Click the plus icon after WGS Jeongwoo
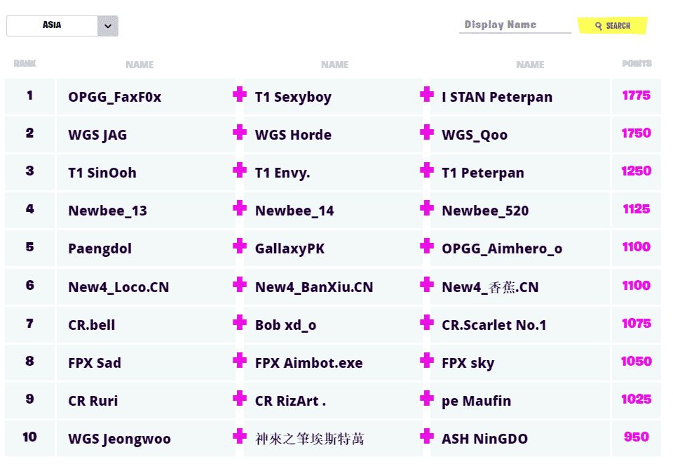 coord(240,437)
